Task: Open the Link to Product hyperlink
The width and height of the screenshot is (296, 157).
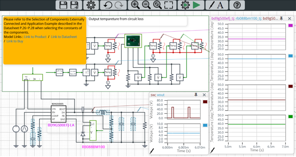Action: click(35, 37)
